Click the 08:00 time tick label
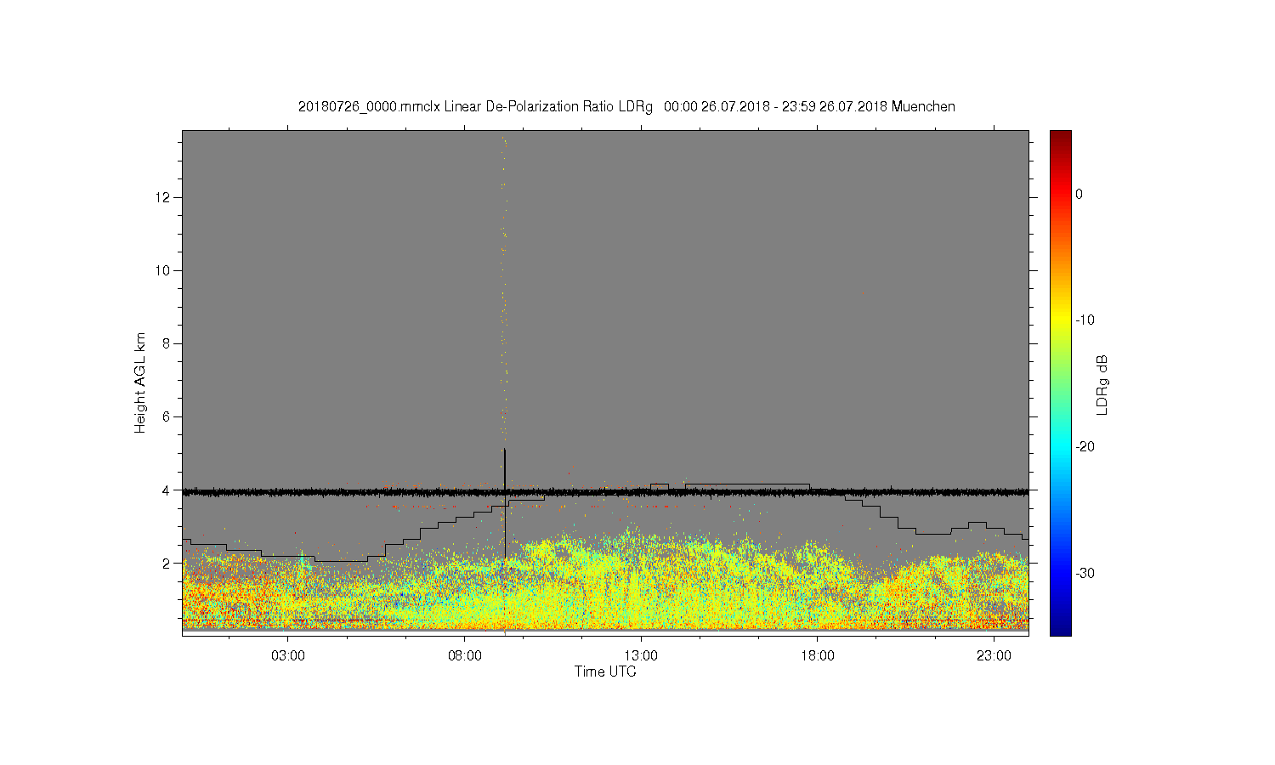The width and height of the screenshot is (1275, 765). tap(465, 656)
